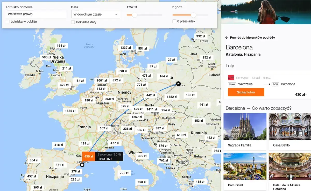
Task: Click the Norwegian airline logo
Action: [x=231, y=78]
